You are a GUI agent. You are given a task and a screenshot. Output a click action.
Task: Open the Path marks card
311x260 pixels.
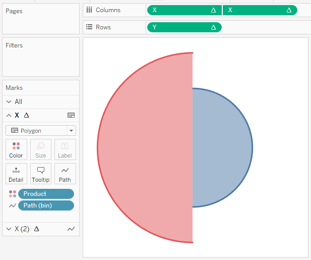pos(65,174)
